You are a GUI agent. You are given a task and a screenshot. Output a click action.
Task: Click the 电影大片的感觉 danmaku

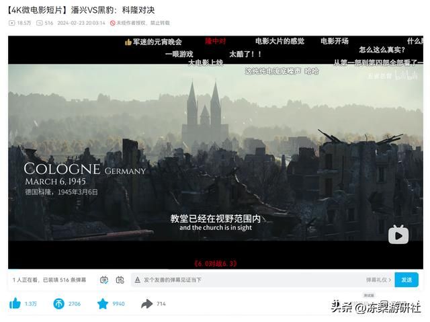pos(279,41)
